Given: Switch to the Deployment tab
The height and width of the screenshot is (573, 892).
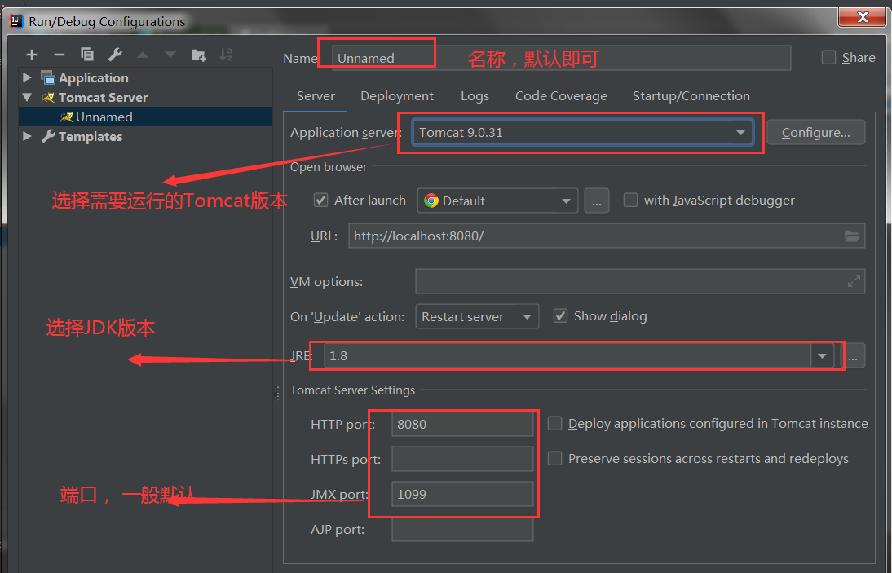Looking at the screenshot, I should pos(397,96).
